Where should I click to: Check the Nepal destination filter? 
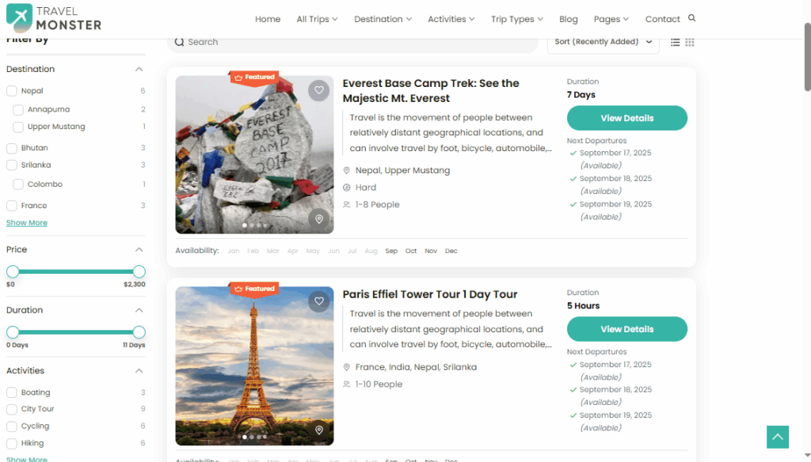point(12,91)
